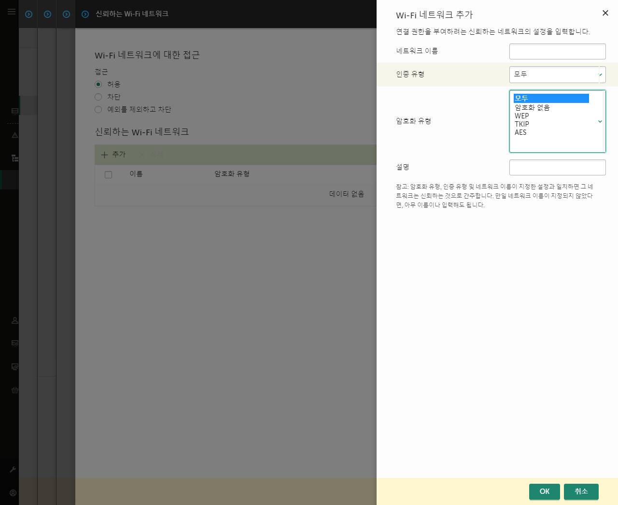Select the 차단 radio button
Screen dimensions: 618x505
[98, 97]
